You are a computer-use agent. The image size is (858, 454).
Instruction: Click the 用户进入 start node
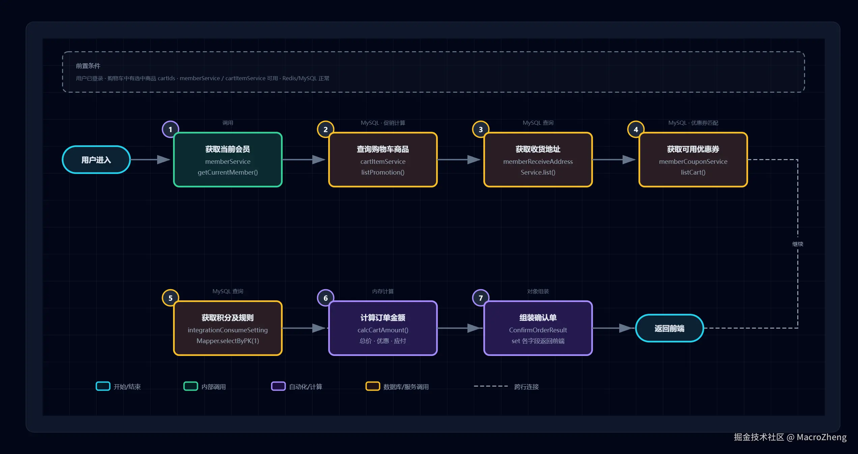click(x=96, y=159)
